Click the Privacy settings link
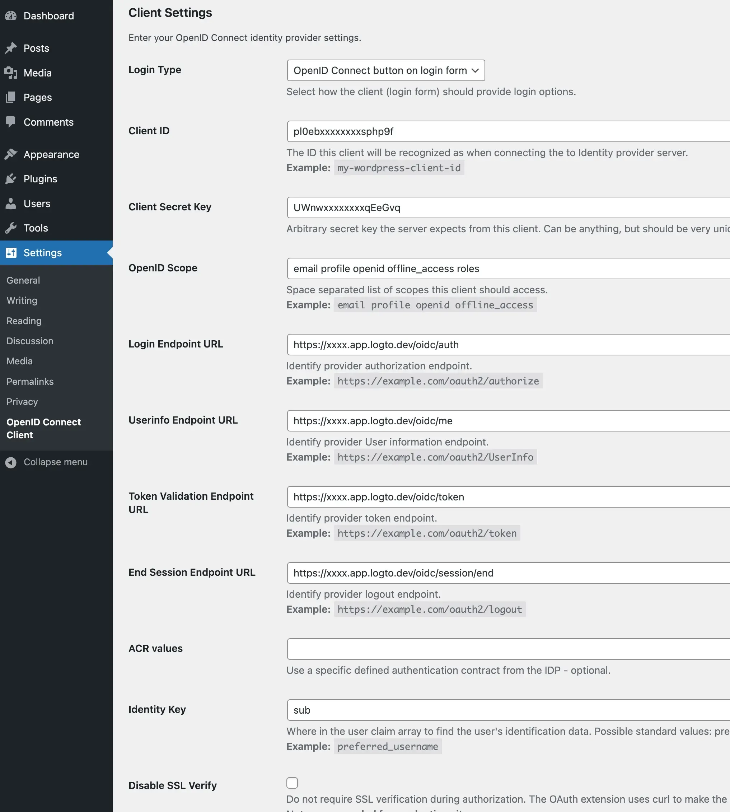This screenshot has height=812, width=730. point(22,401)
